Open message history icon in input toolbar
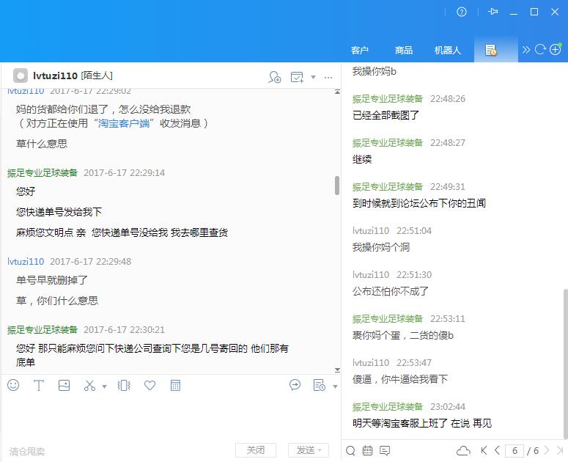 [319, 385]
